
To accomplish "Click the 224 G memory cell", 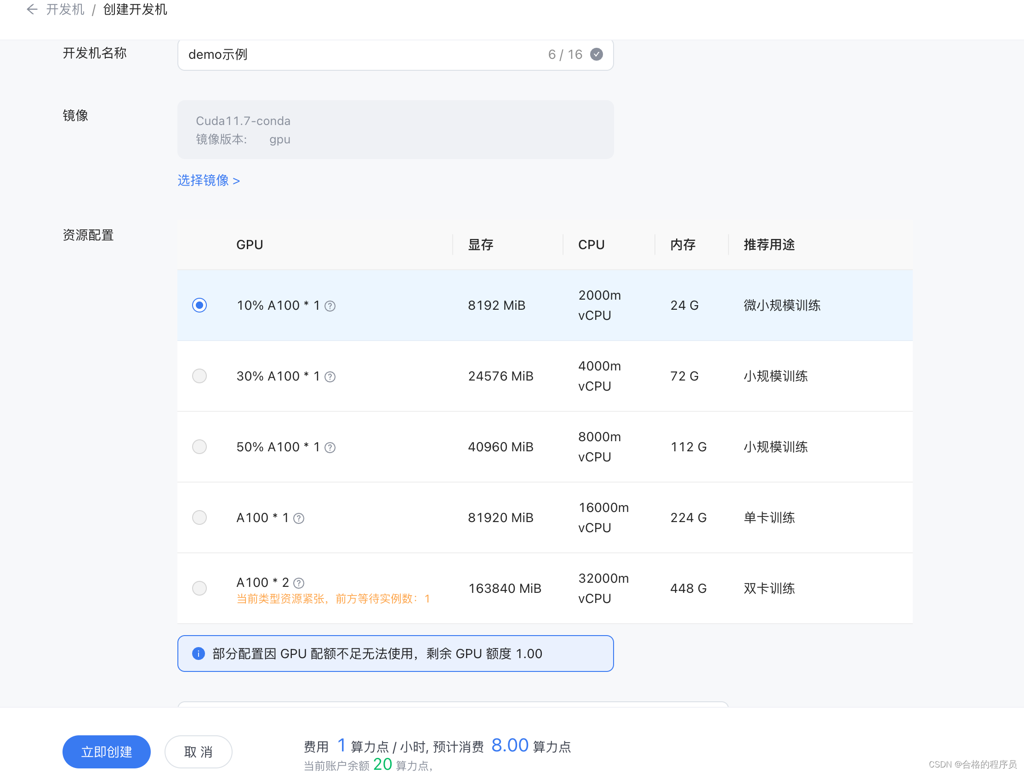I will coord(688,518).
